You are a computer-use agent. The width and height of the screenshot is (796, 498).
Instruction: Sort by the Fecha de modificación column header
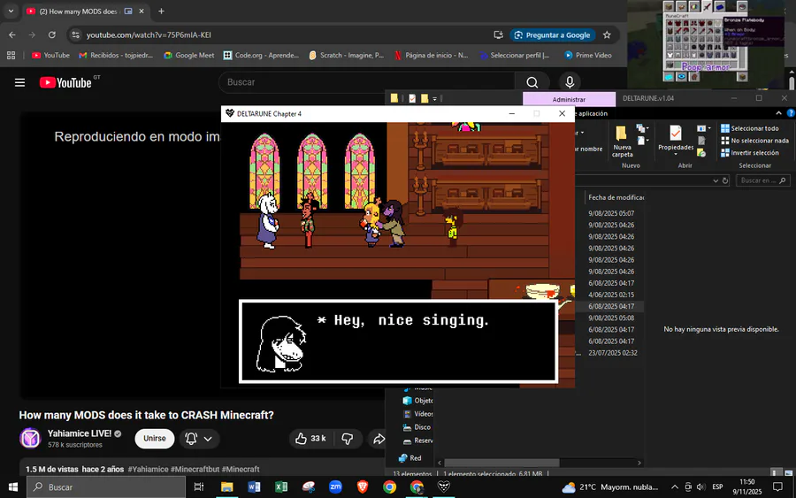pyautogui.click(x=616, y=197)
